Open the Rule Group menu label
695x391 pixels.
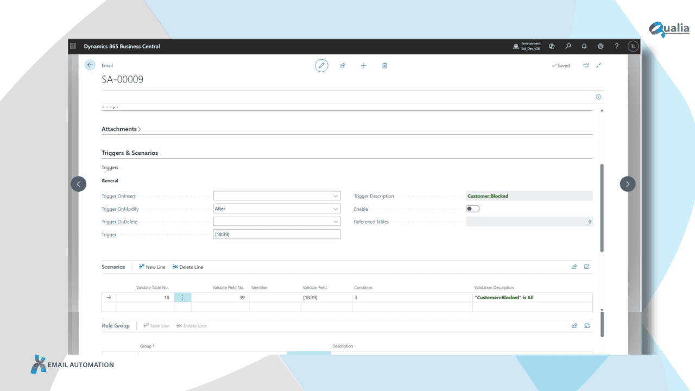click(116, 326)
